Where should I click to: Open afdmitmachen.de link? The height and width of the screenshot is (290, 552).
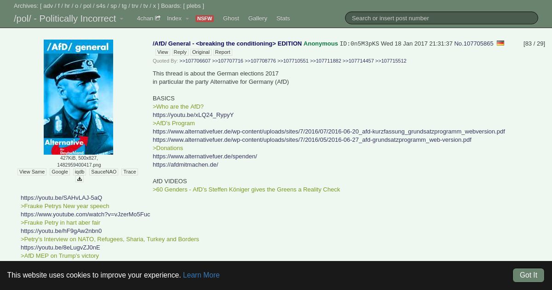(x=185, y=164)
